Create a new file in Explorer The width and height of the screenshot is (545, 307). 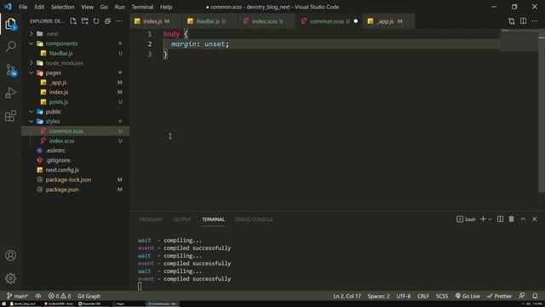73,21
